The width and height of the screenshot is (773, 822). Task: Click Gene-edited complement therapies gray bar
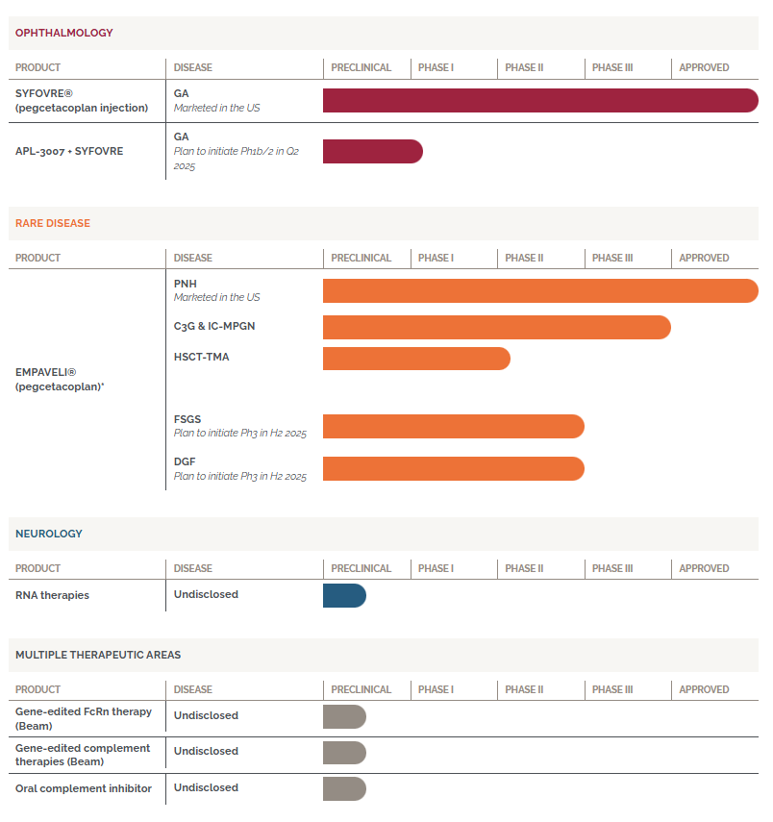click(x=344, y=753)
